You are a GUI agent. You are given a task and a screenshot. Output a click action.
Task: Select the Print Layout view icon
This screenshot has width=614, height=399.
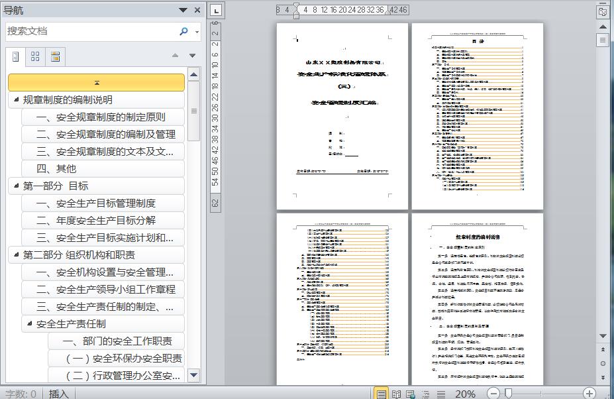[x=382, y=392]
